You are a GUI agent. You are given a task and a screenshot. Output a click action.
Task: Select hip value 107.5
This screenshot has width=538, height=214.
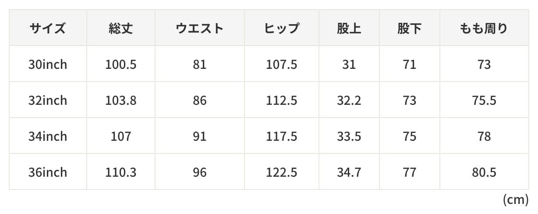281,64
